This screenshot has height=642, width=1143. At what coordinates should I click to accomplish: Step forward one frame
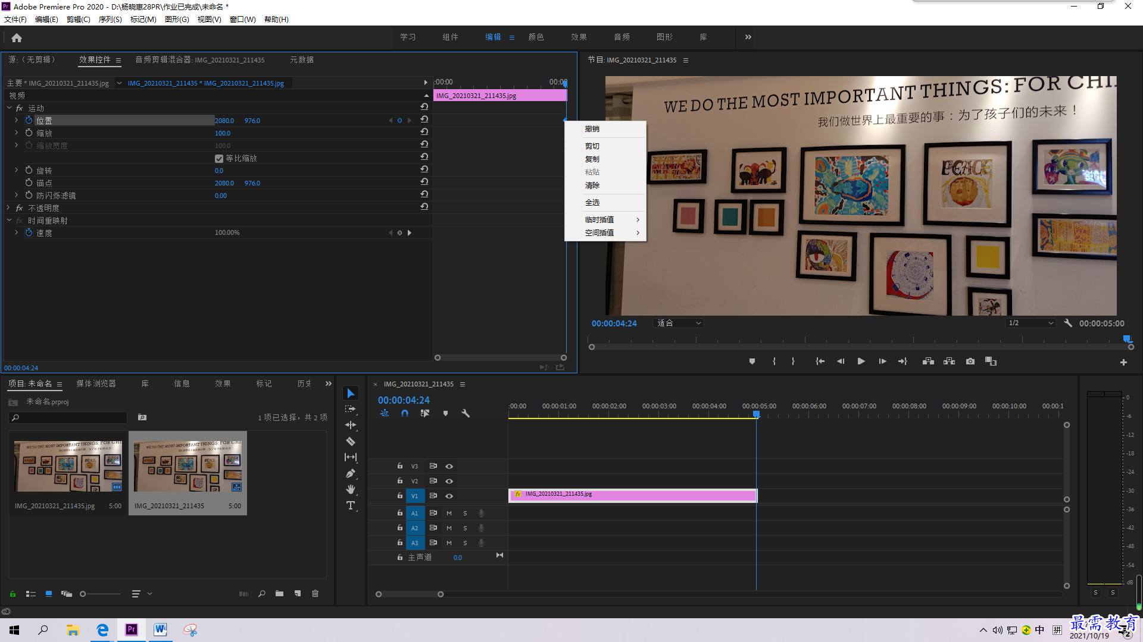(882, 361)
